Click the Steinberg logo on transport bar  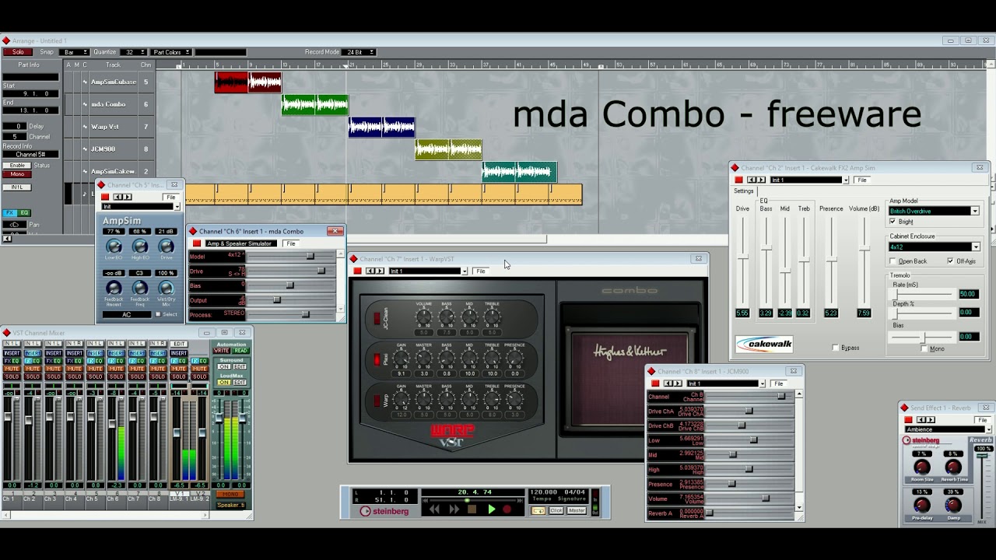pos(384,511)
